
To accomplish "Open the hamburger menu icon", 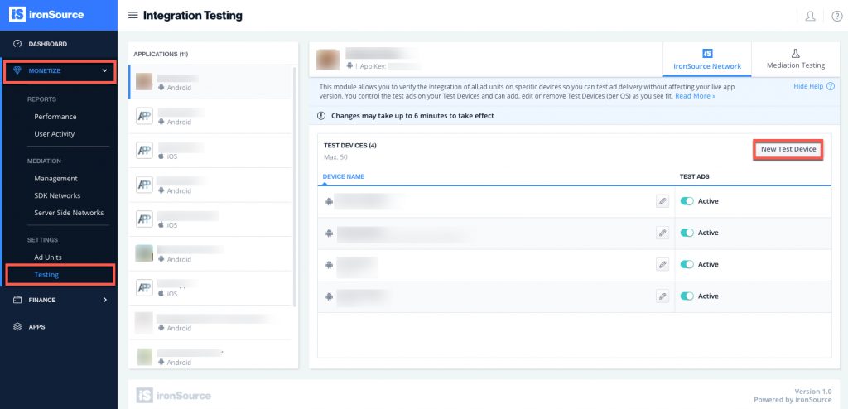I will point(132,15).
